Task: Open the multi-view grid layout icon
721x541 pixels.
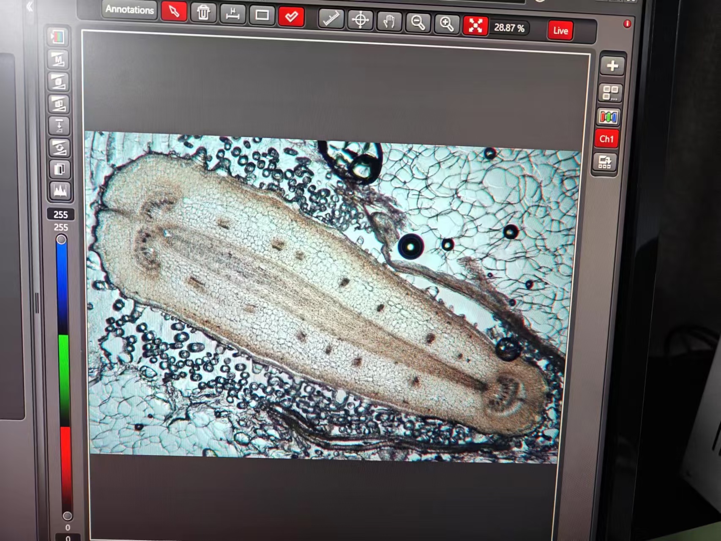Action: pos(610,93)
